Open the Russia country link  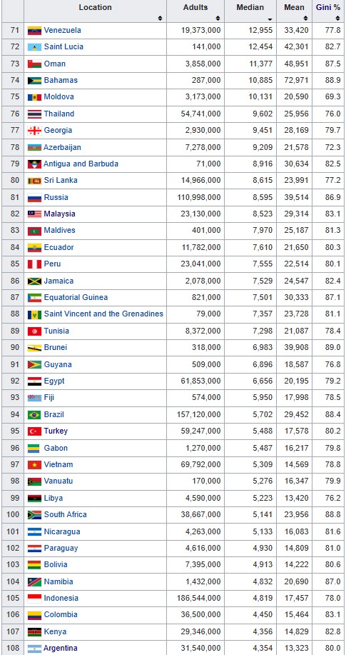click(56, 197)
